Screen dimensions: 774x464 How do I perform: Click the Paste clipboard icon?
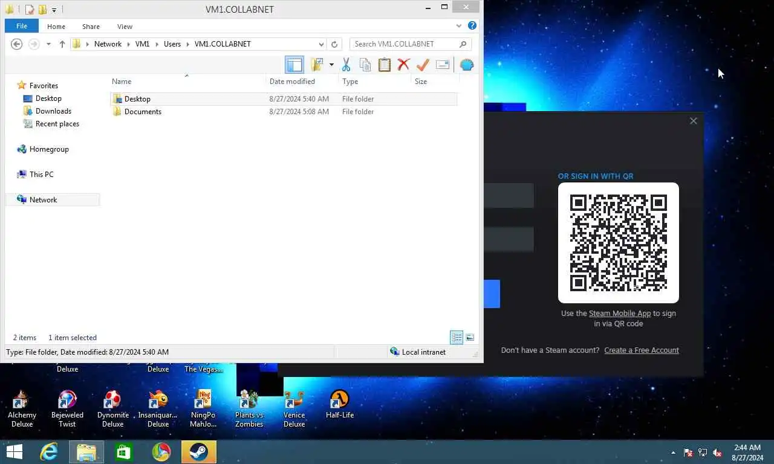[385, 65]
